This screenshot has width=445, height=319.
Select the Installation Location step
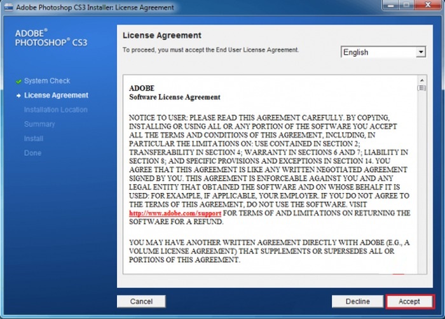(56, 110)
